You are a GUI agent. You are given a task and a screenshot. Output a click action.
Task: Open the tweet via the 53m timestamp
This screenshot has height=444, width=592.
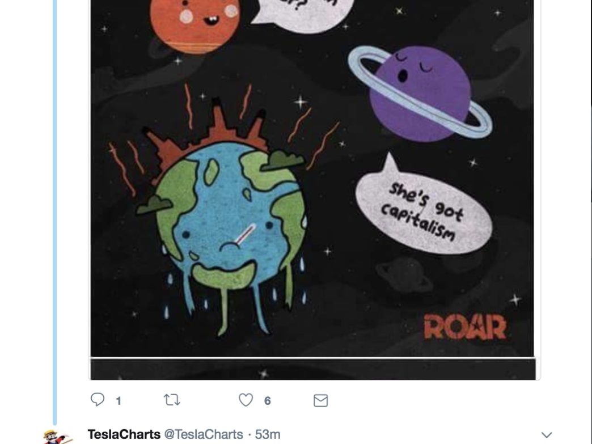point(268,434)
